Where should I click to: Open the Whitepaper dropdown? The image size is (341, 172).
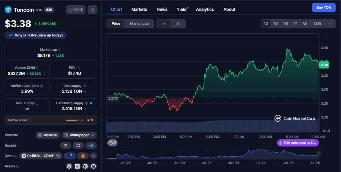coord(79,135)
